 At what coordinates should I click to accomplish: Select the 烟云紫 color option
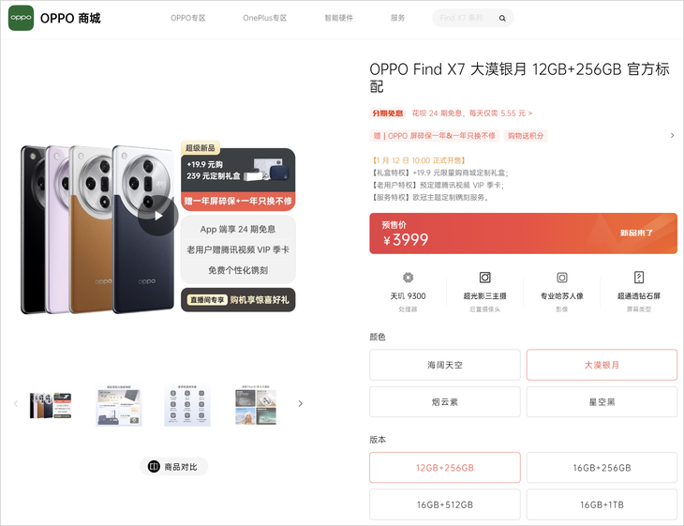(445, 402)
